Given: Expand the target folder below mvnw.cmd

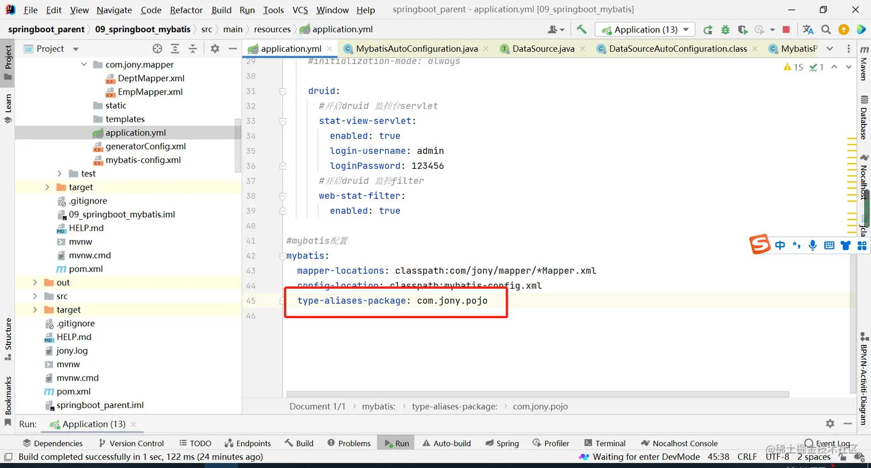Looking at the screenshot, I should tap(35, 310).
